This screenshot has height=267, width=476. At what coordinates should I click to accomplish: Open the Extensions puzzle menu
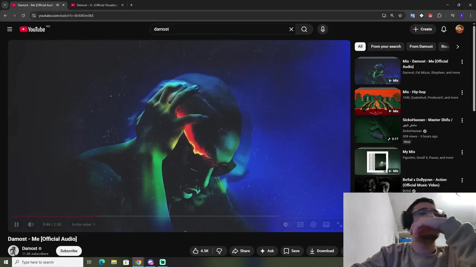tap(439, 16)
